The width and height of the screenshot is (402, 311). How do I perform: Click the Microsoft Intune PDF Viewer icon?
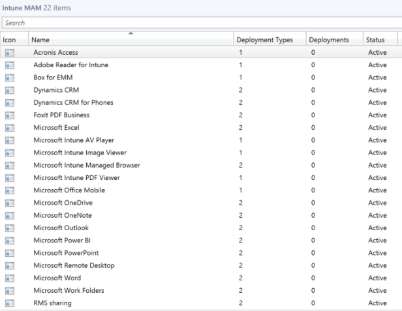(x=10, y=178)
